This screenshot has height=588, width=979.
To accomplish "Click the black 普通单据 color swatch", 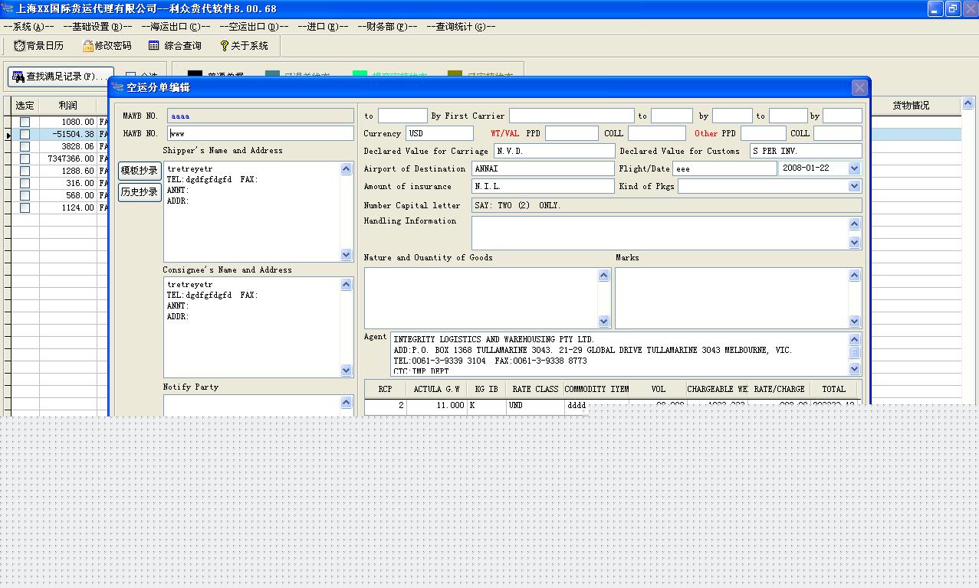I will tap(195, 75).
